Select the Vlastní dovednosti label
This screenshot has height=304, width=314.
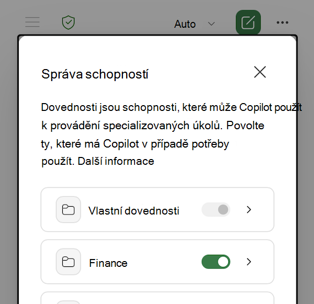(134, 211)
